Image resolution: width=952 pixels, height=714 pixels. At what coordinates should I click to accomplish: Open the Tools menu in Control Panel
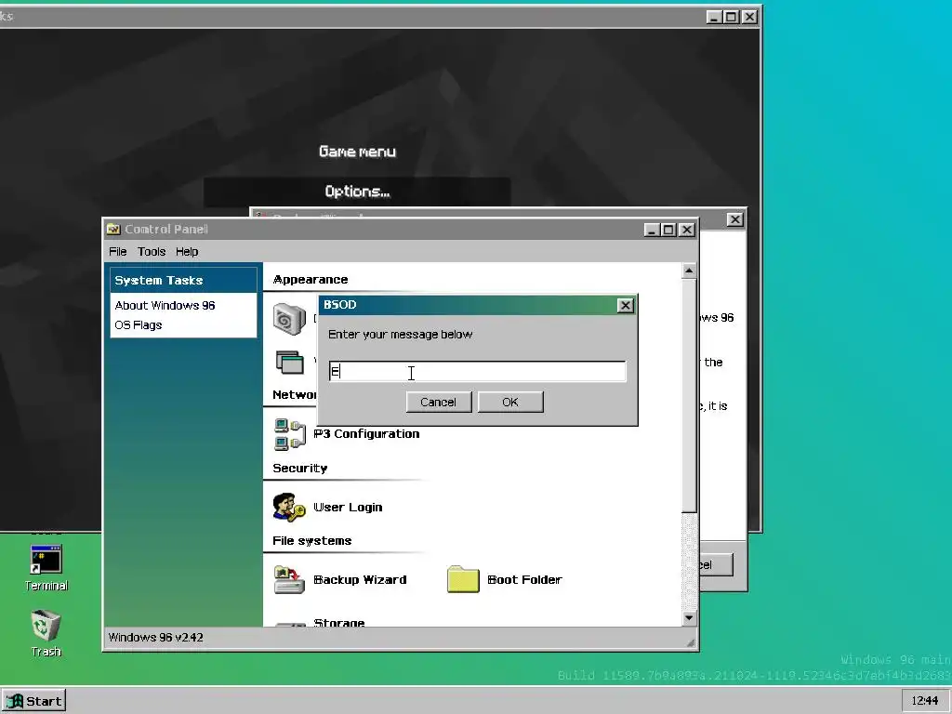coord(152,251)
